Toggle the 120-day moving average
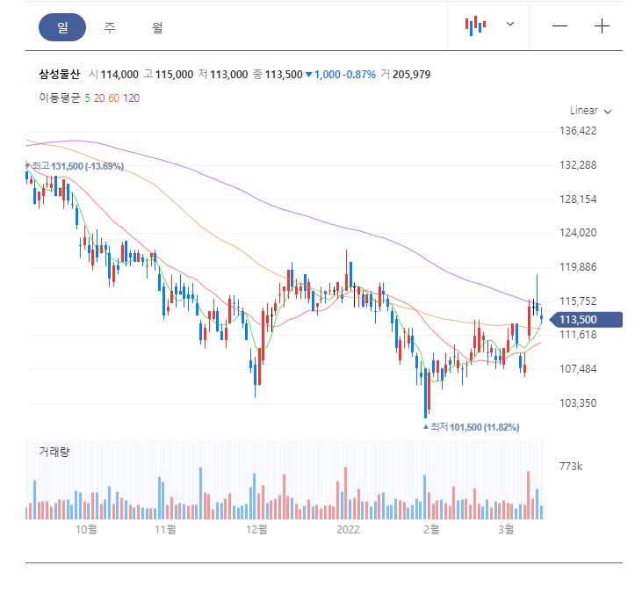 point(131,98)
